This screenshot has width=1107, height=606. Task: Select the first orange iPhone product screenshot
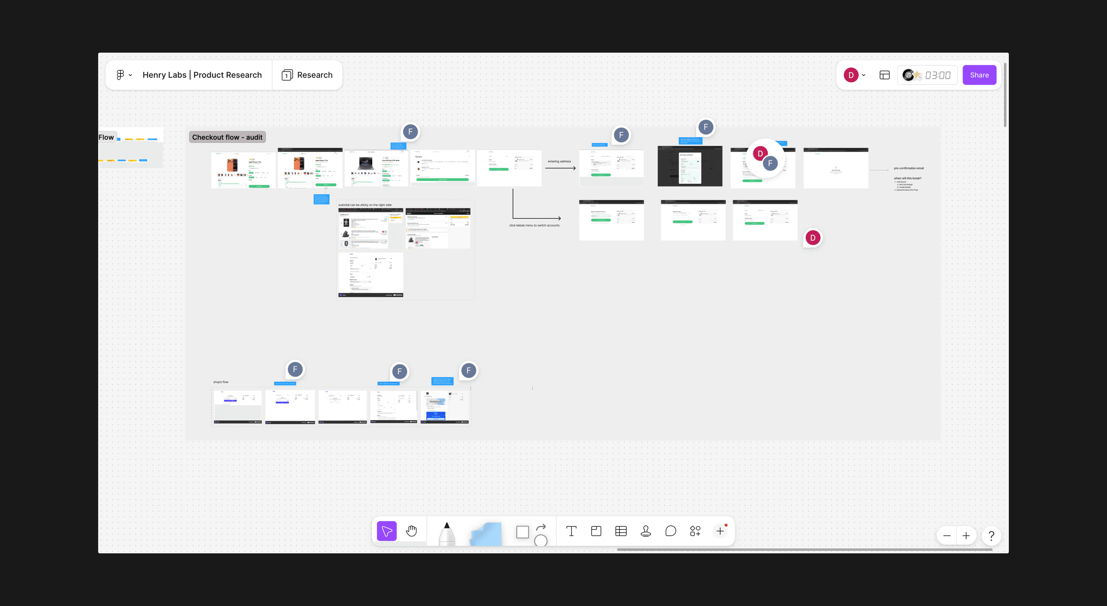click(x=243, y=170)
